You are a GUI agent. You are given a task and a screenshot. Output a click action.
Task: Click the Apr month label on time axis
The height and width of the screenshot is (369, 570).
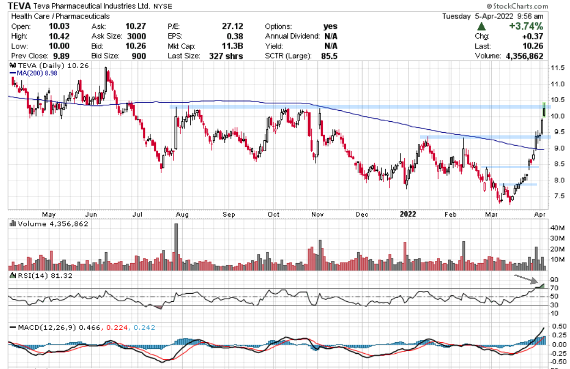click(x=540, y=215)
